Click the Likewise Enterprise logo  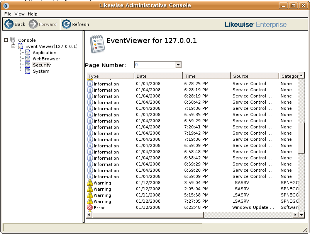point(256,24)
